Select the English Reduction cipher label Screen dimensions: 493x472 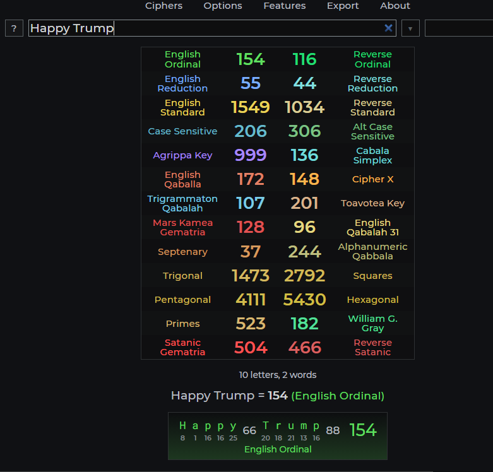182,83
